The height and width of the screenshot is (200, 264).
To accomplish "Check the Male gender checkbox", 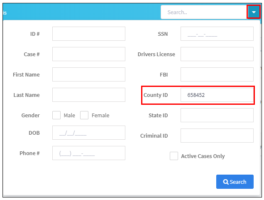I will coord(56,115).
